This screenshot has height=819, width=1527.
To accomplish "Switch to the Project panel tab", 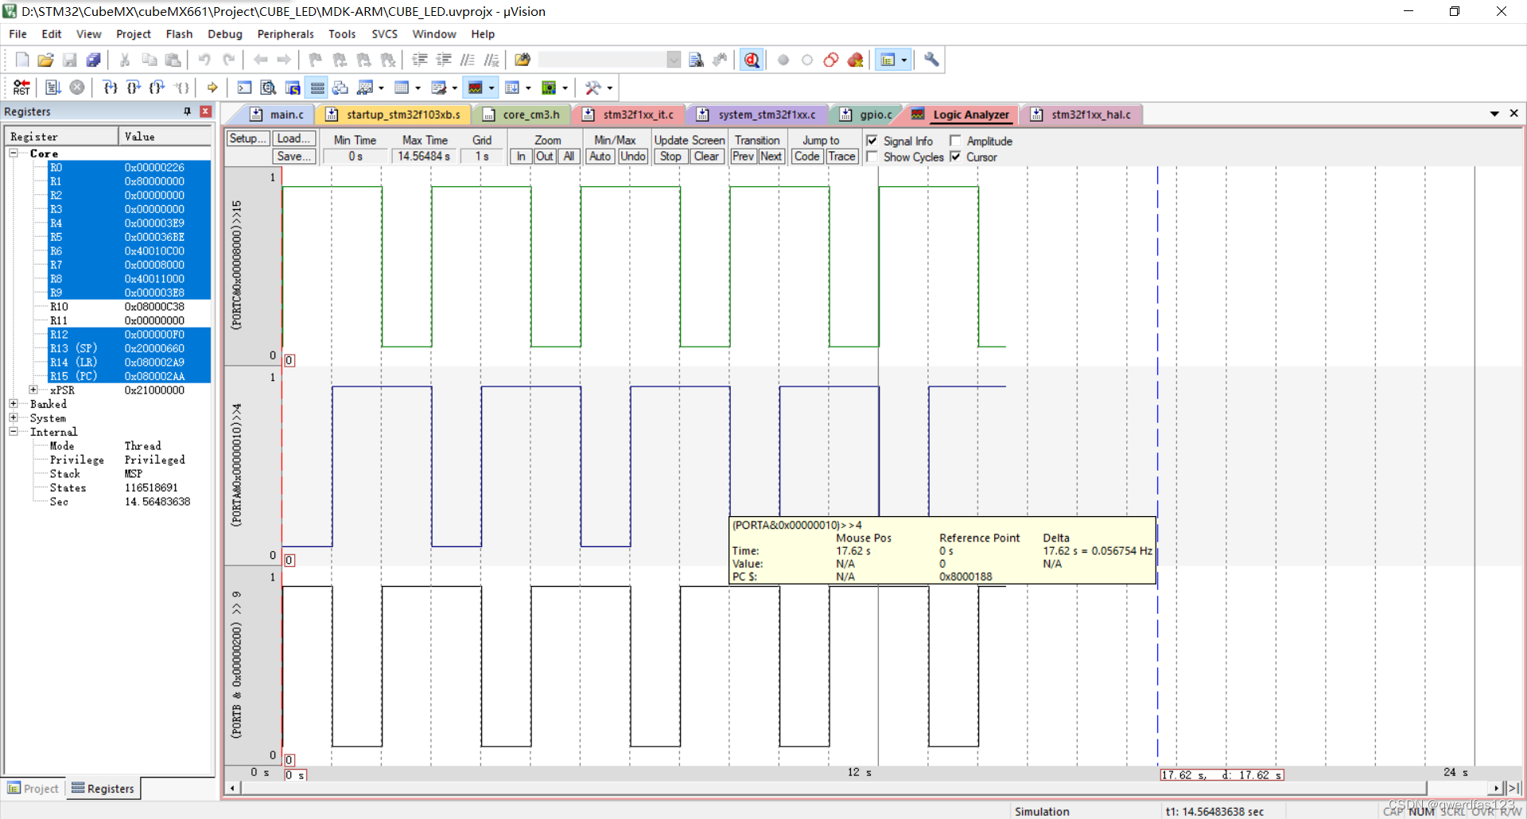I will pyautogui.click(x=33, y=788).
